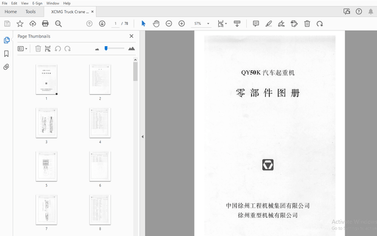Select page 4 thumbnail

[x=100, y=123]
